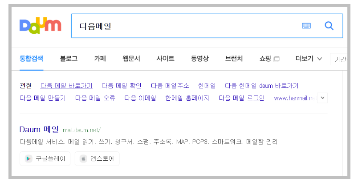Expand the related searches chevron

(x=322, y=98)
